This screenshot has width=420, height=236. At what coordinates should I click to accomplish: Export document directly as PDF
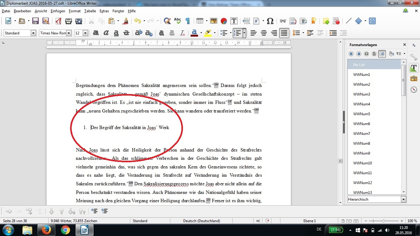tap(58, 21)
